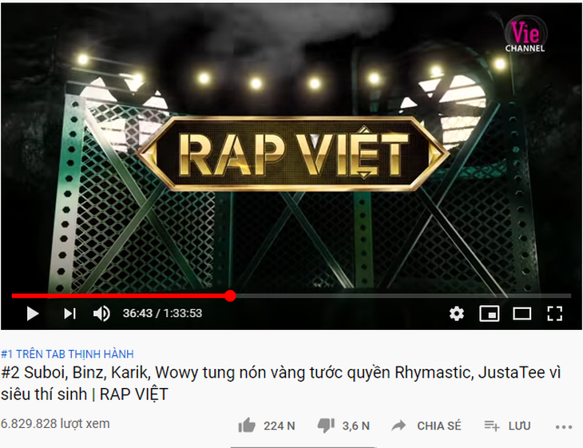Open the three-dot more actions menu
Viewport: 583px width, 448px height.
[x=564, y=426]
